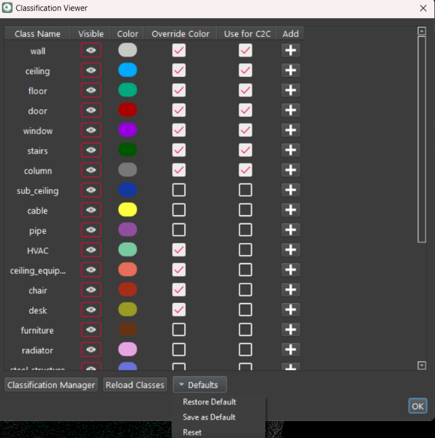The width and height of the screenshot is (435, 438).
Task: Toggle the eye icon for pipe class
Action: 91,230
